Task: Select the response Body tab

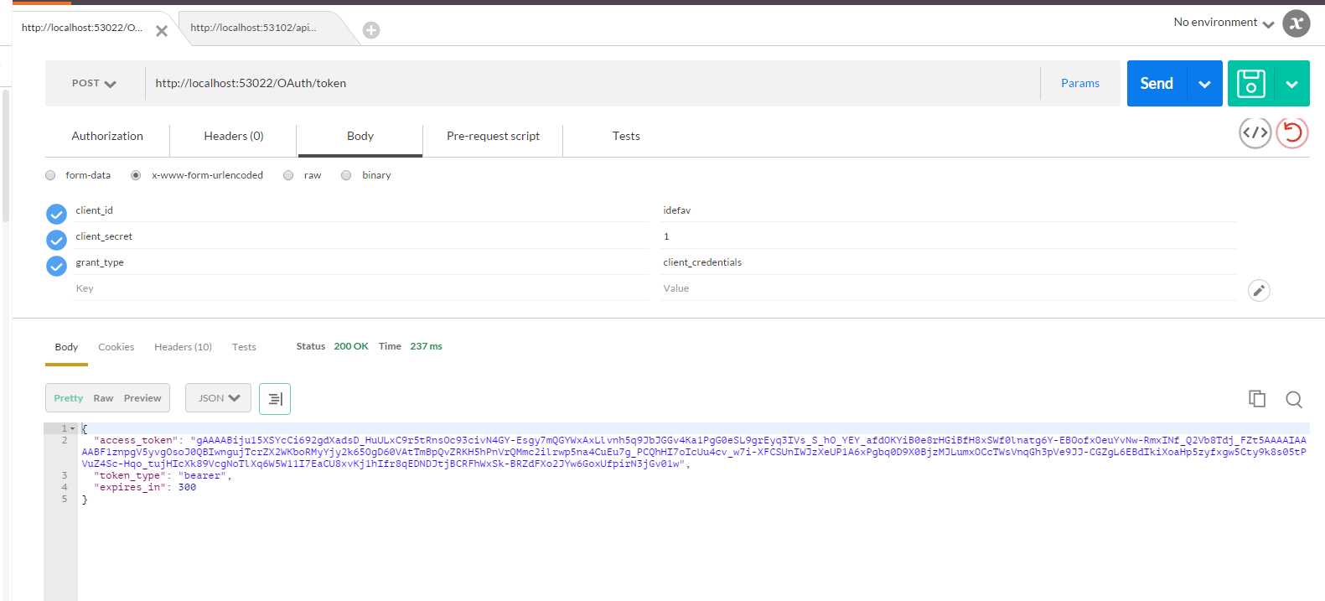Action: click(66, 347)
